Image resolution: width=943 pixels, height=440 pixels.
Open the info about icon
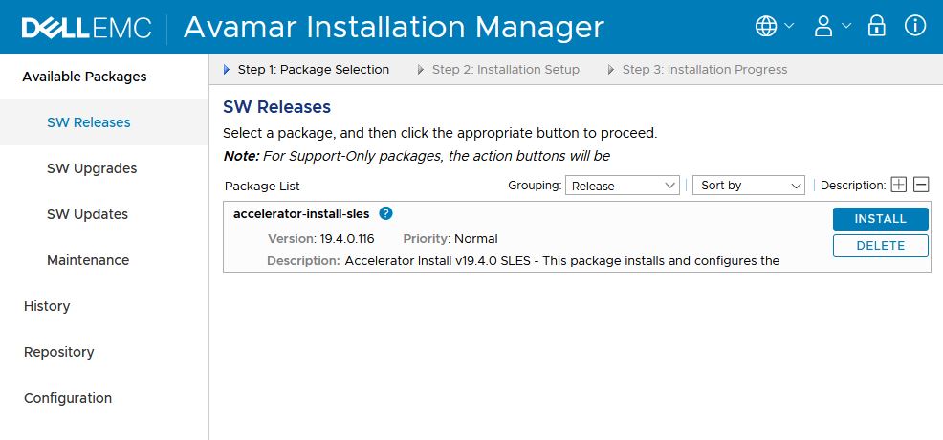click(x=915, y=27)
